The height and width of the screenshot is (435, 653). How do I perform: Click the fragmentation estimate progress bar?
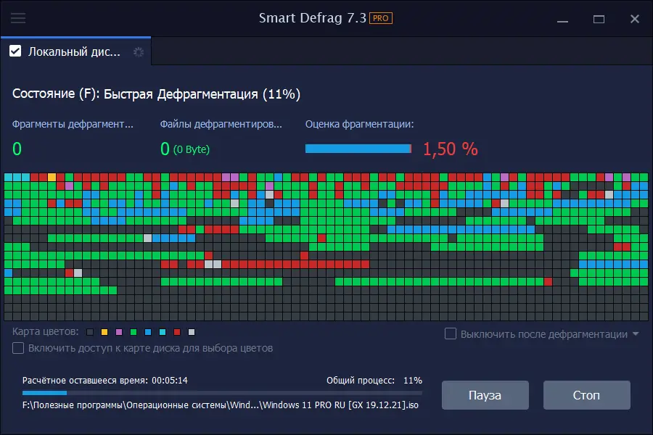coord(358,149)
